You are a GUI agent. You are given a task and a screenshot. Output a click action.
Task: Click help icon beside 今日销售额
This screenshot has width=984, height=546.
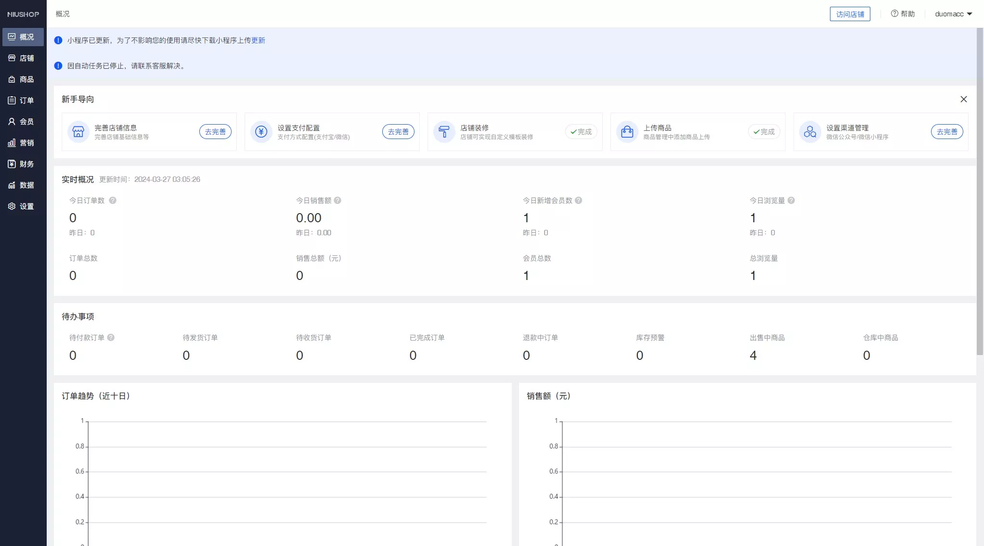337,201
